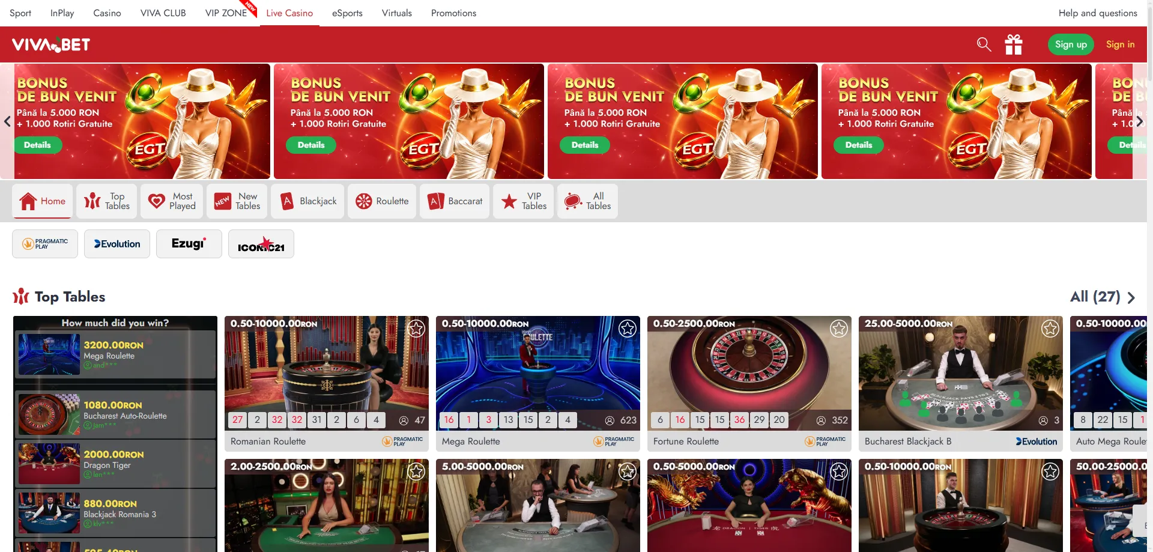
Task: Click Top Tables section heading
Action: click(70, 297)
